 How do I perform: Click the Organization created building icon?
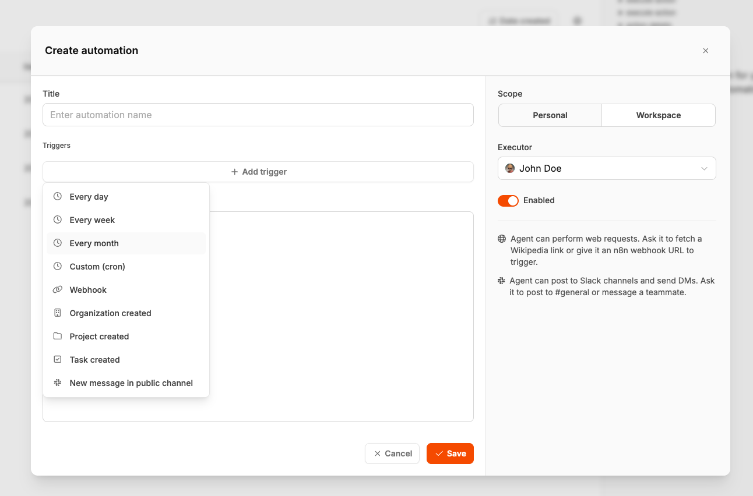point(58,313)
